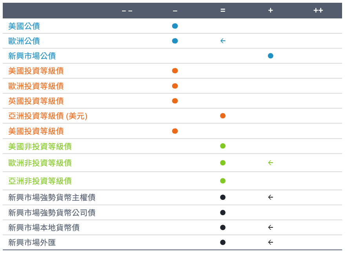This screenshot has width=346, height=254.
Task: Click the arrow in 新興市場強勢貨幣主權債 row
Action: pos(270,197)
